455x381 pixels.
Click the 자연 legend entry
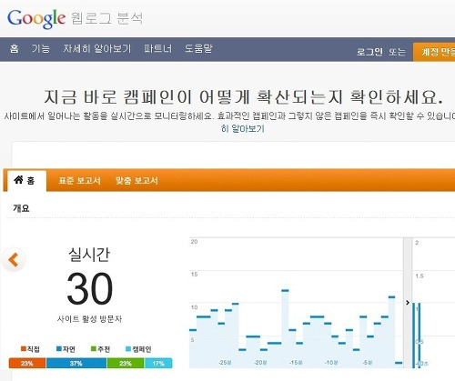(66, 349)
